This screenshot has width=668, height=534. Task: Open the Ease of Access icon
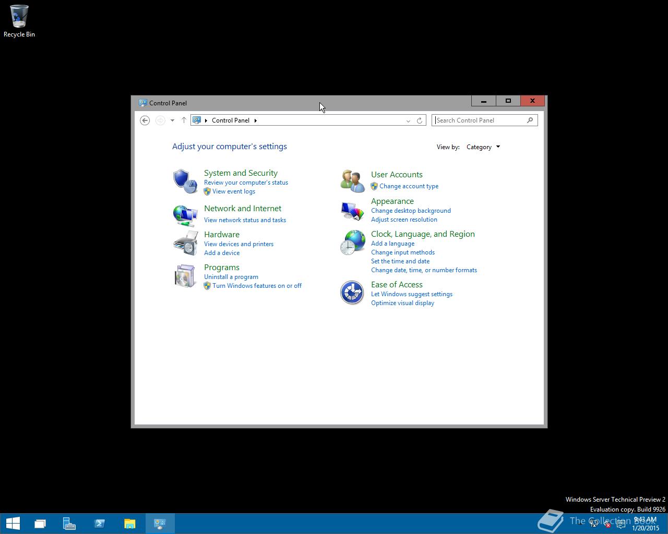(x=352, y=293)
